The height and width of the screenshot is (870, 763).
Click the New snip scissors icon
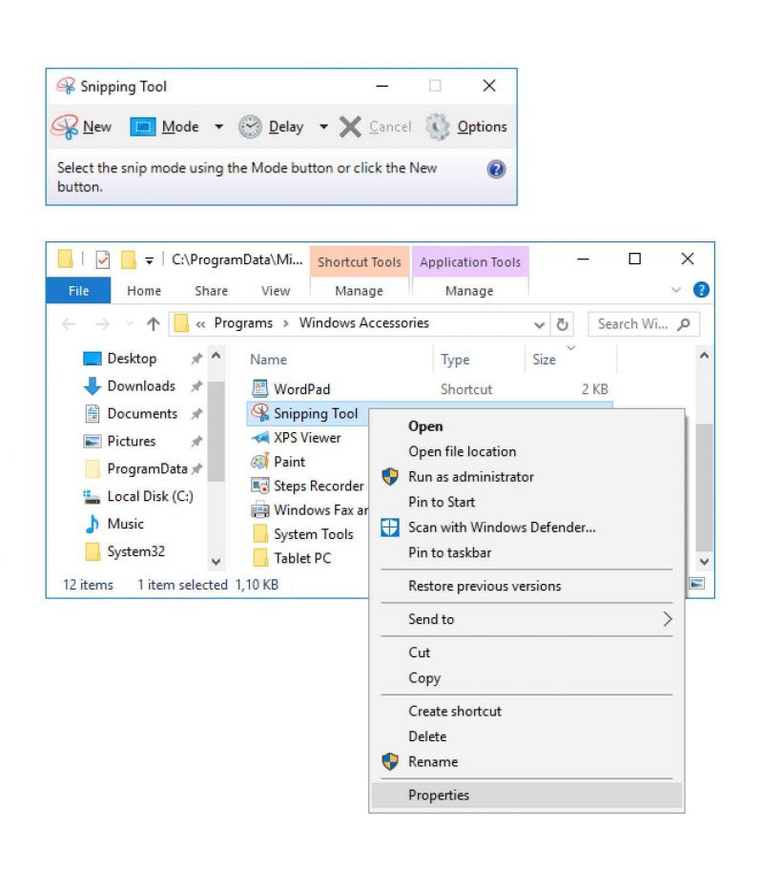[65, 127]
